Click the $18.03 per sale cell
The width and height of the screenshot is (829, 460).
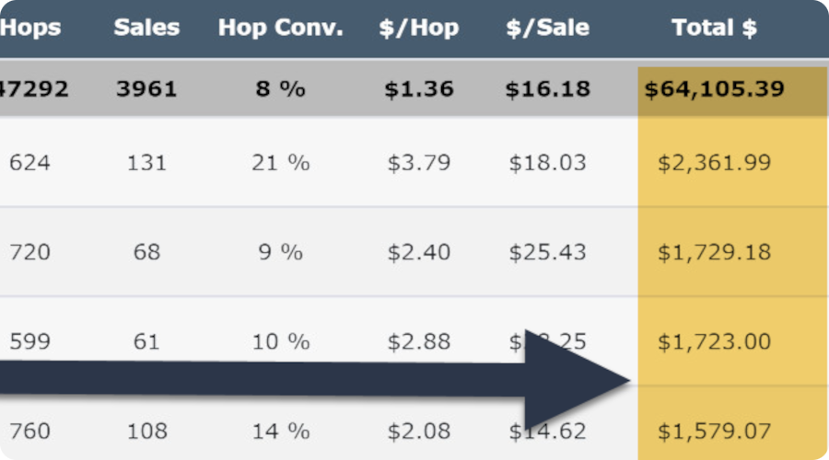[547, 163]
